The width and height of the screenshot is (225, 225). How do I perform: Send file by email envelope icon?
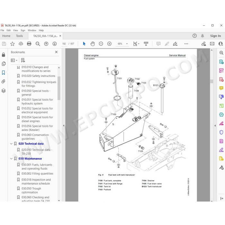[212, 44]
